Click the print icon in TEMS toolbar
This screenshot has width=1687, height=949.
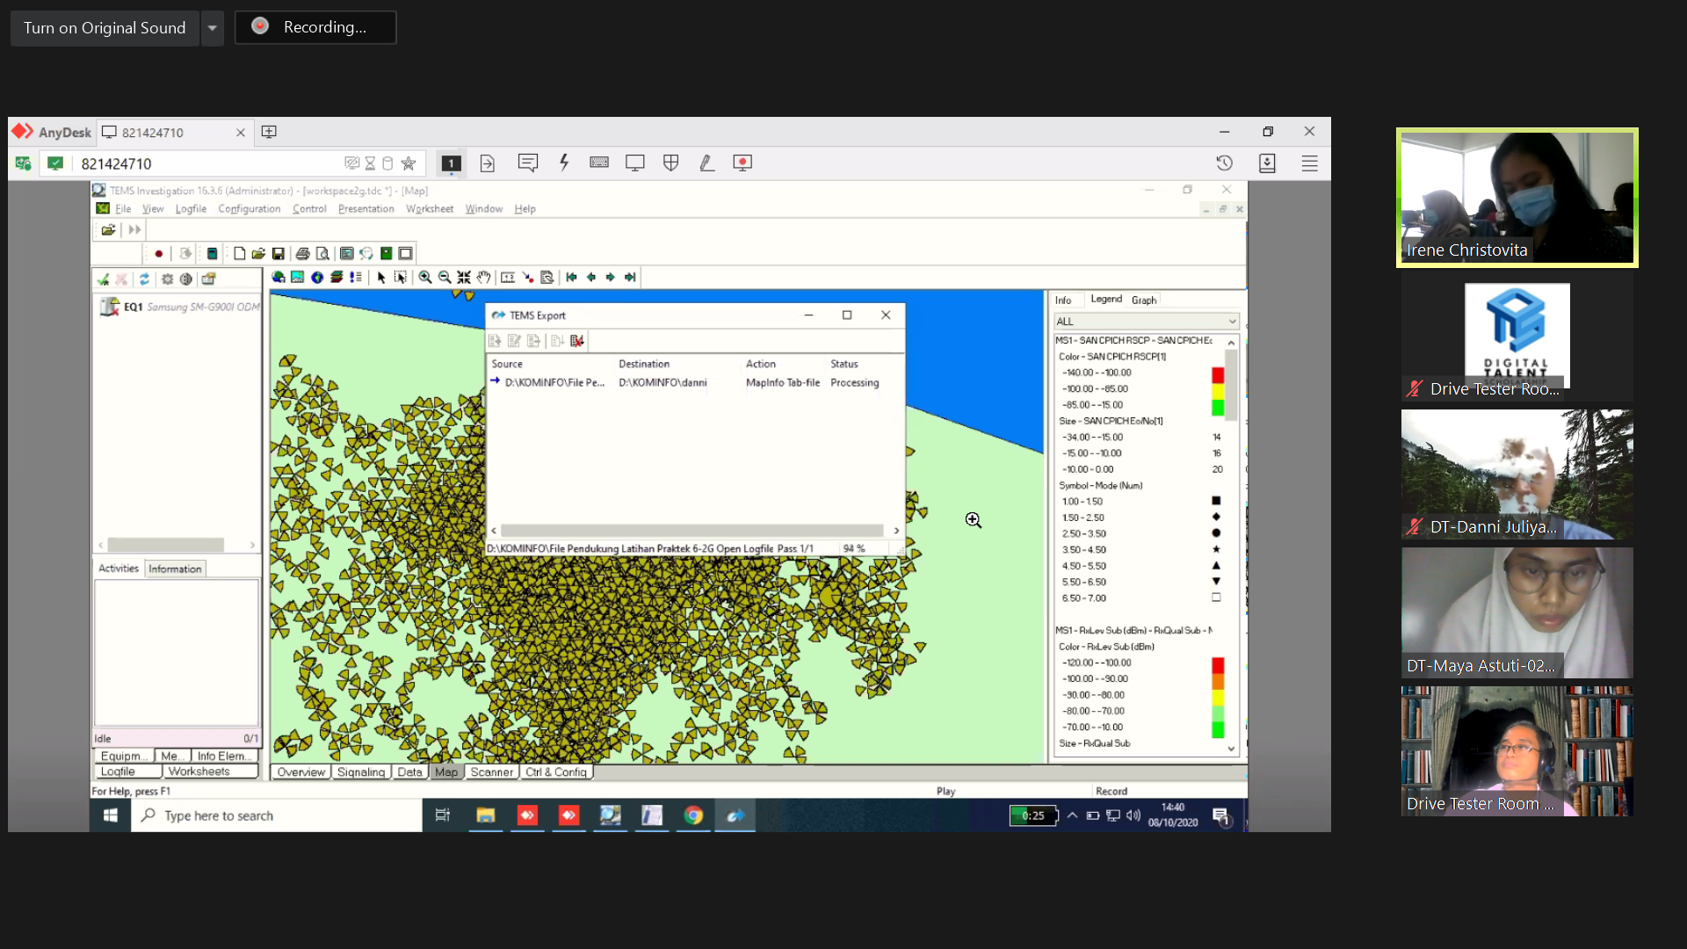pyautogui.click(x=302, y=254)
